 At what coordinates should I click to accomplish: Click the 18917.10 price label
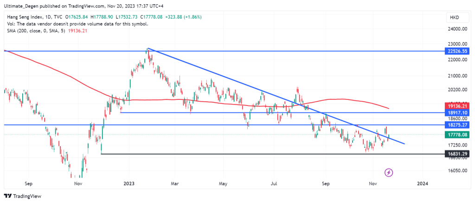[x=457, y=112]
